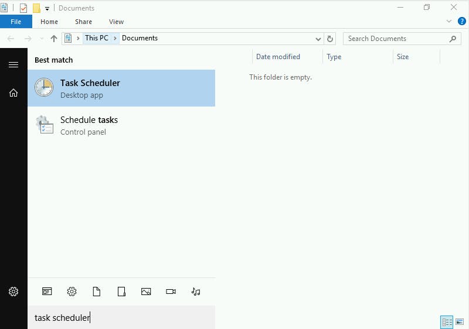Filter search results by Folders icon
The image size is (469, 329).
[121, 292]
